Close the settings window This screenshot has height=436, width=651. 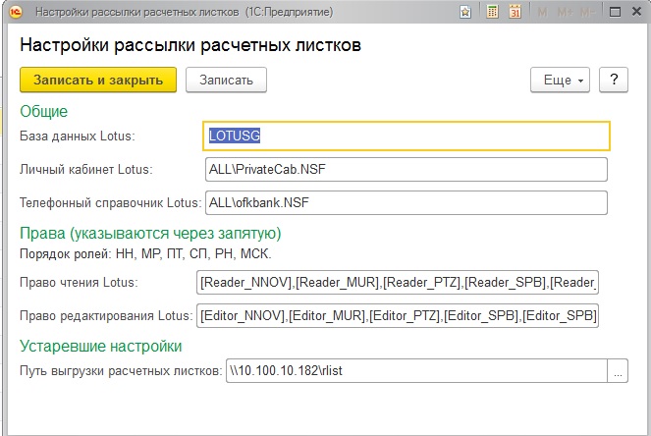(x=637, y=13)
